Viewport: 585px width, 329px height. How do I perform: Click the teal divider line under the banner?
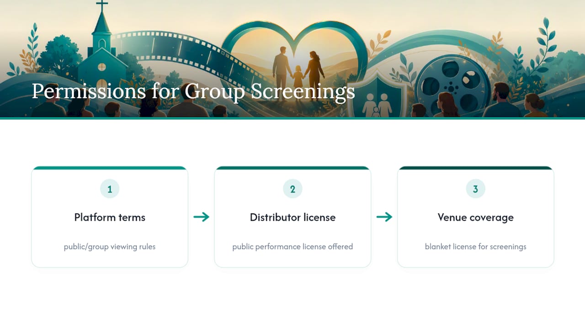(292, 118)
